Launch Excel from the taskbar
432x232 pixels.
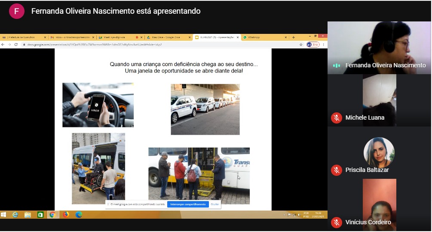point(40,214)
